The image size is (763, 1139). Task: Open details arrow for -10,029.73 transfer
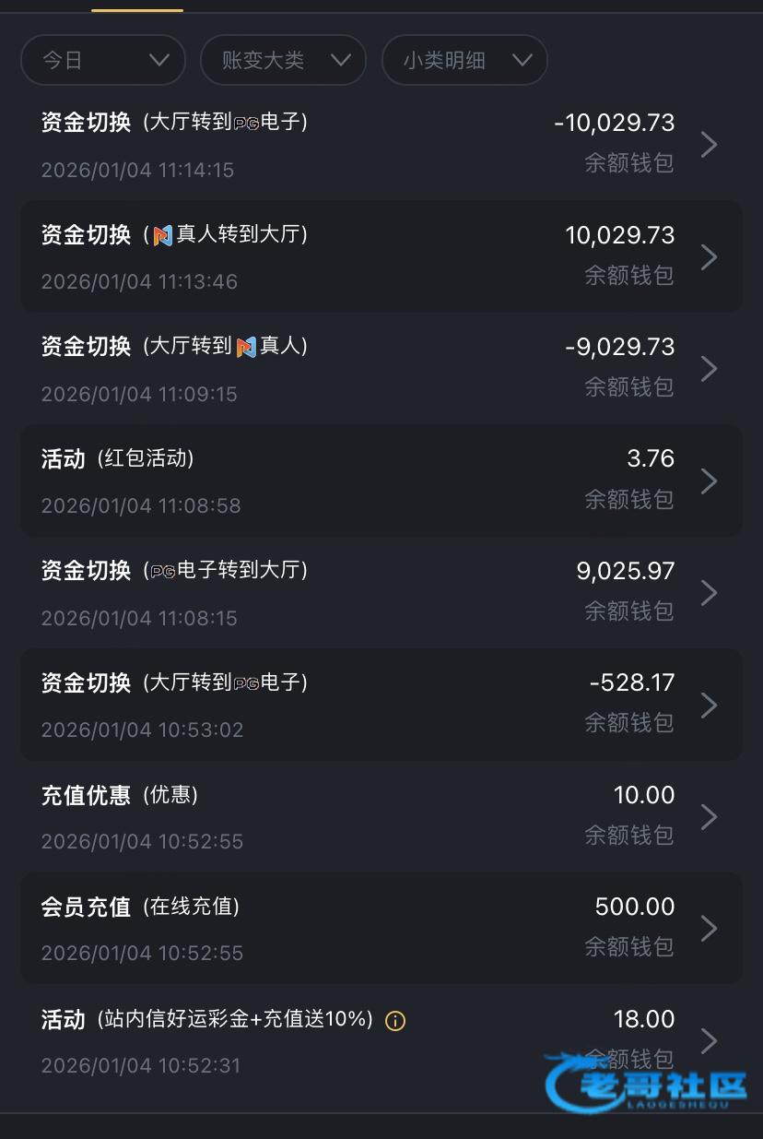coord(709,144)
